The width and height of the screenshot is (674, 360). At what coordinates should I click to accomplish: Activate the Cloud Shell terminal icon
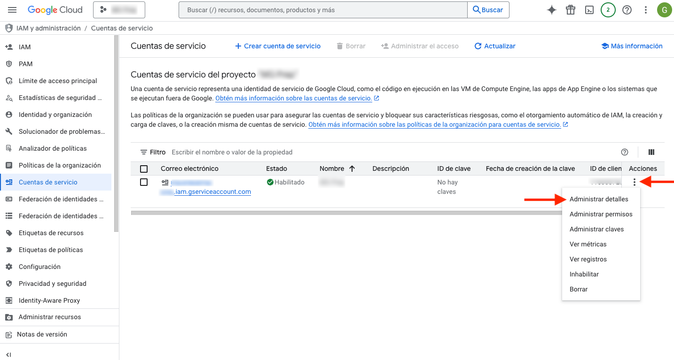(589, 10)
